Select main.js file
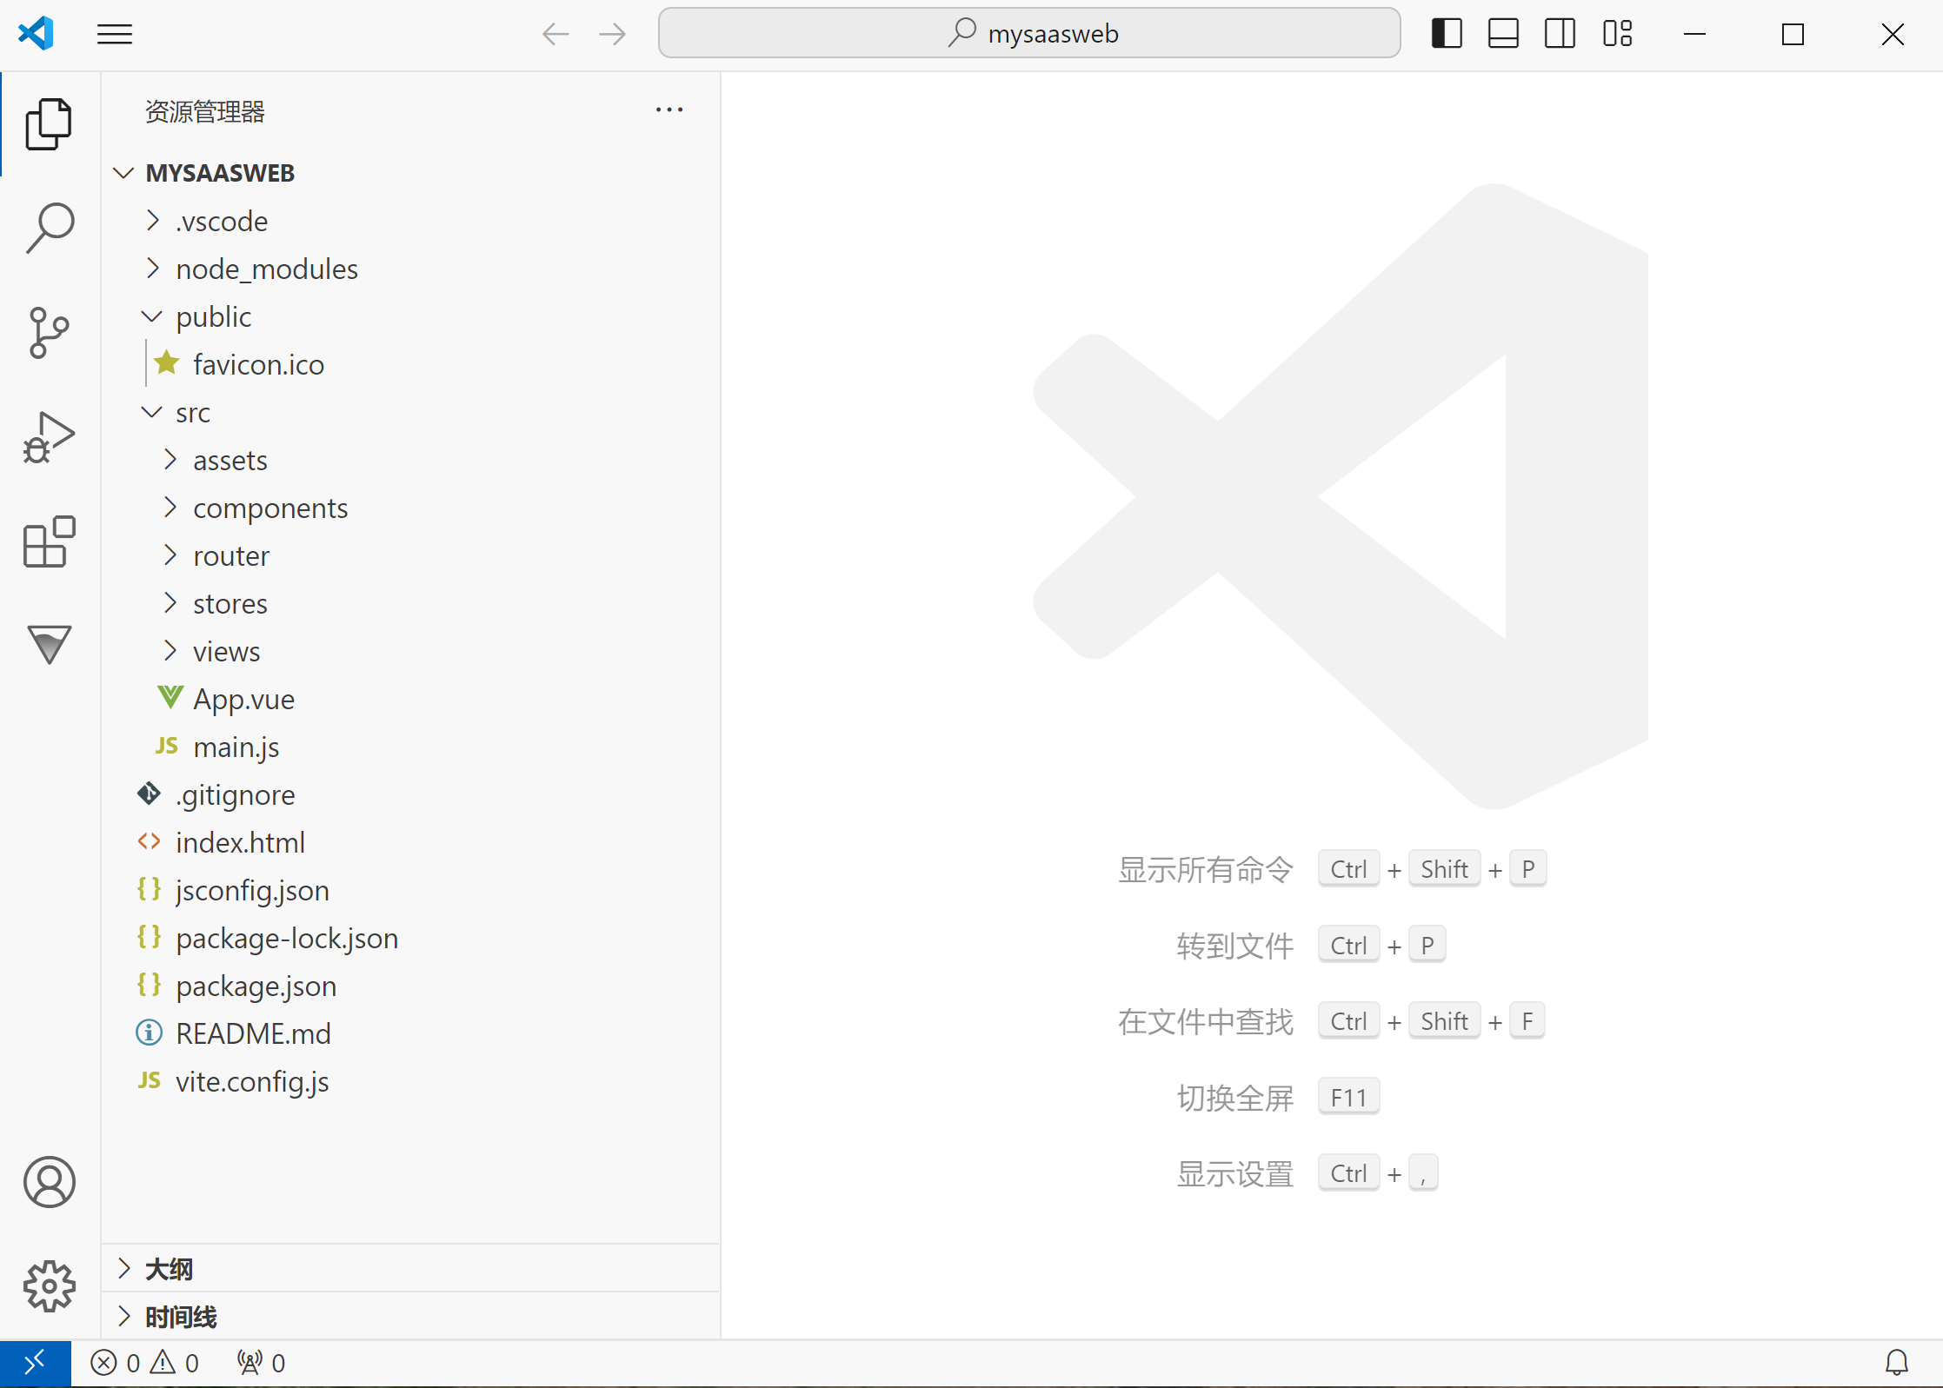The image size is (1943, 1388). coord(236,745)
